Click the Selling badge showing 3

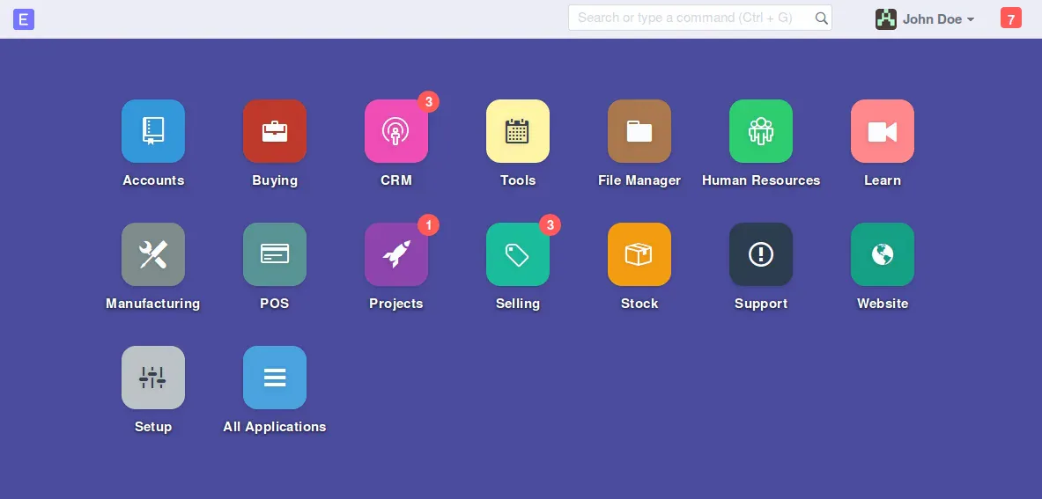click(x=551, y=225)
